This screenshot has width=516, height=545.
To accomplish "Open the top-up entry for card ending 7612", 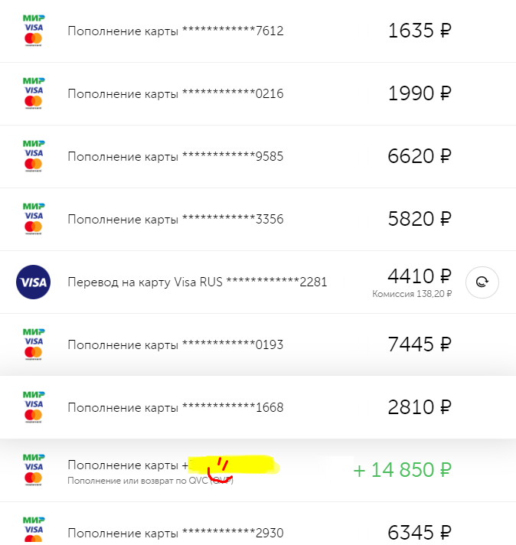I will pos(175,31).
